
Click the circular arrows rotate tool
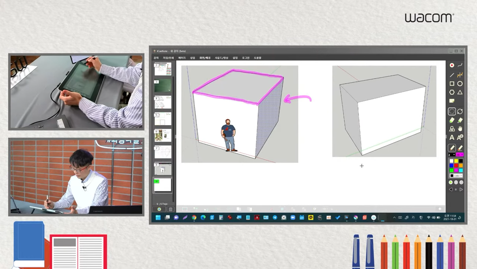(460, 111)
